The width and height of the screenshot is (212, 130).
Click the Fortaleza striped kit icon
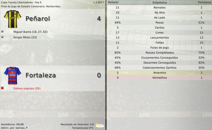(11, 75)
